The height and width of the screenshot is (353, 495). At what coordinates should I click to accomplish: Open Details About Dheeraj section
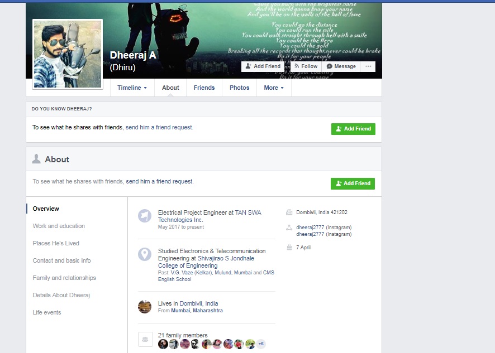coord(61,296)
